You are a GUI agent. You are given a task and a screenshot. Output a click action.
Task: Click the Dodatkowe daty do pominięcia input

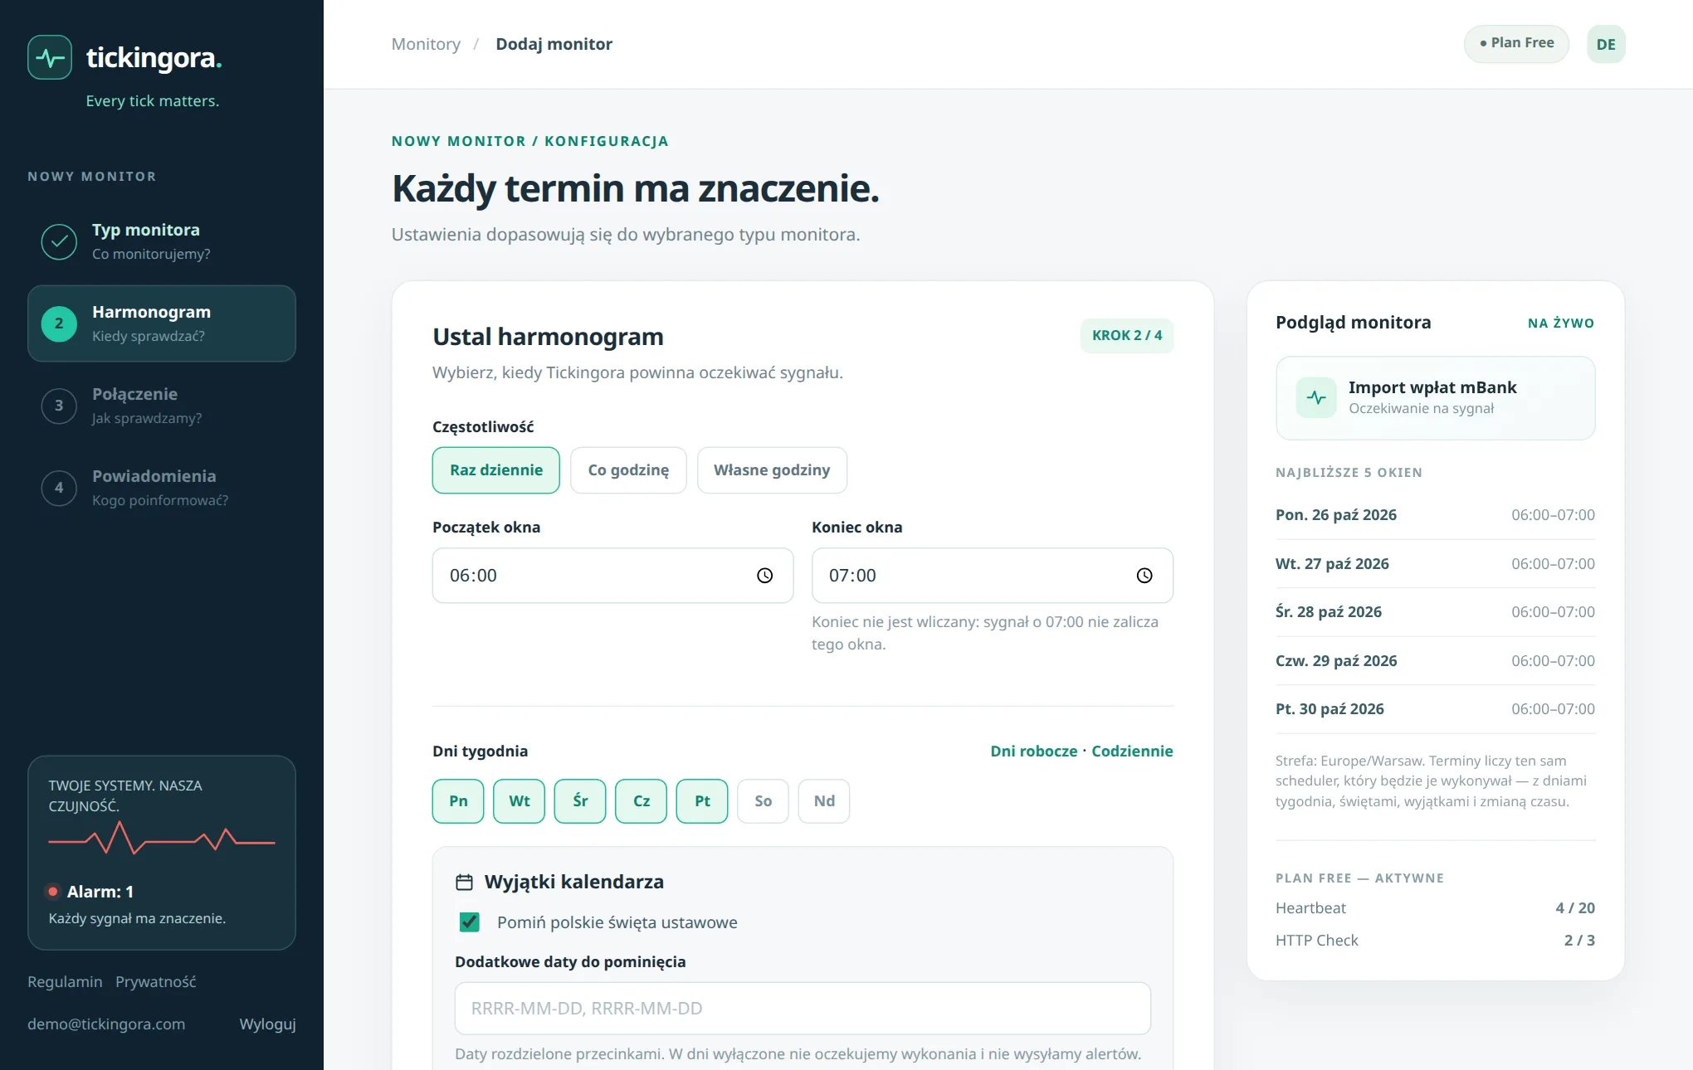803,1009
